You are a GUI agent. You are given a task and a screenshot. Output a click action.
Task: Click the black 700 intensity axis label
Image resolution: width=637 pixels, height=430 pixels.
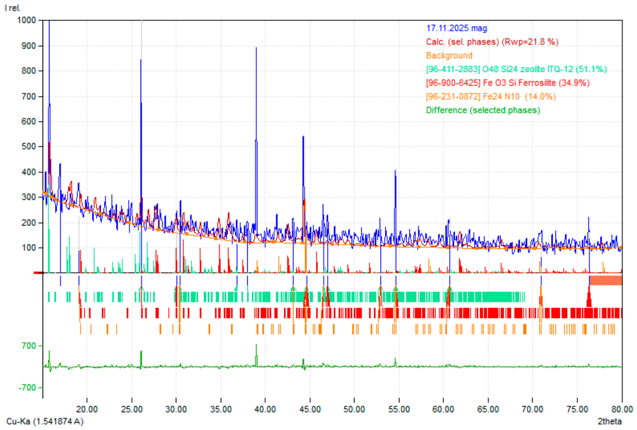pyautogui.click(x=29, y=96)
